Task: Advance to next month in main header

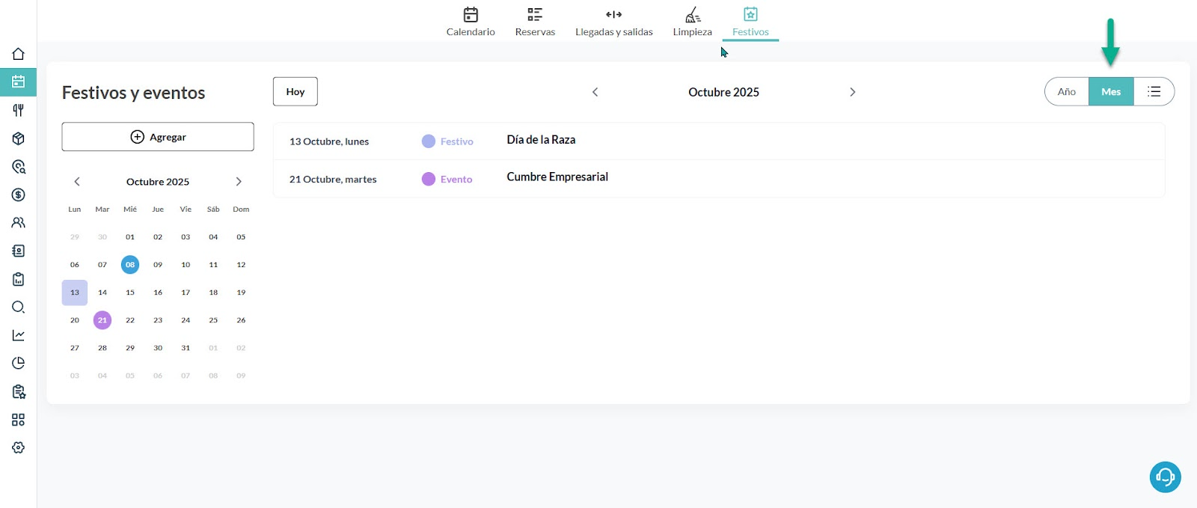Action: [852, 92]
